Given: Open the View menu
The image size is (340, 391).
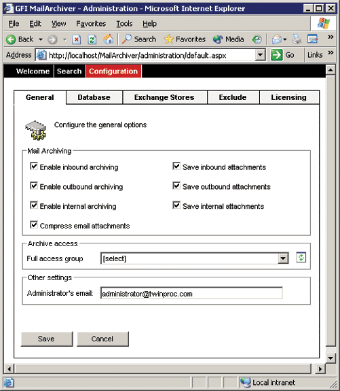Looking at the screenshot, I should click(x=59, y=24).
